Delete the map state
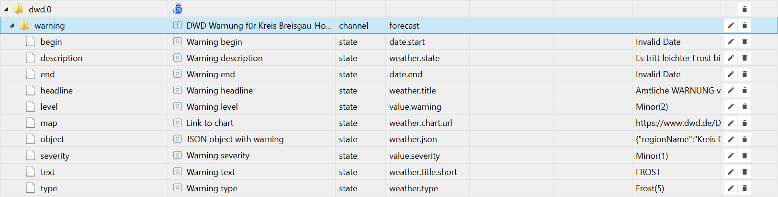 pyautogui.click(x=744, y=123)
